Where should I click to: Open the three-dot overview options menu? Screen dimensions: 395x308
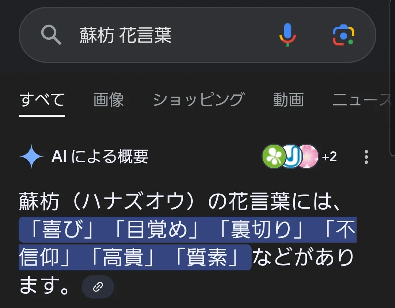[366, 157]
